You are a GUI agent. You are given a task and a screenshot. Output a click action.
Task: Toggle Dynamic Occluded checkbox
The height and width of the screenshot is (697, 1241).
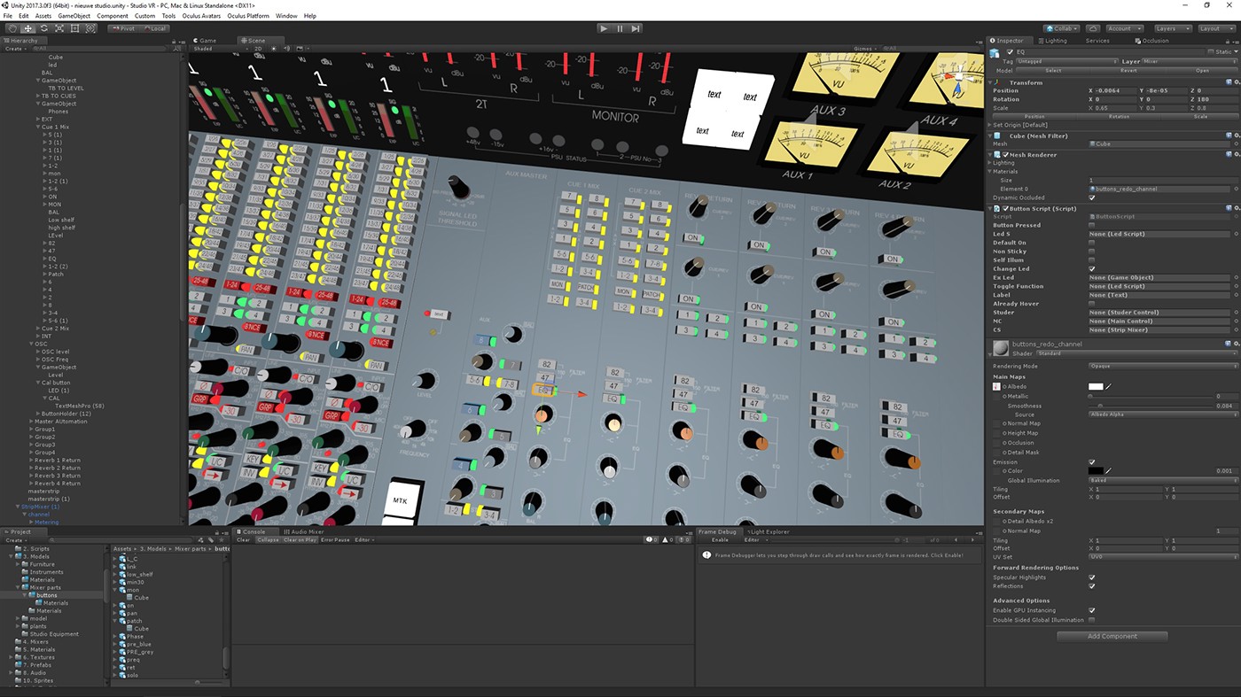point(1092,197)
